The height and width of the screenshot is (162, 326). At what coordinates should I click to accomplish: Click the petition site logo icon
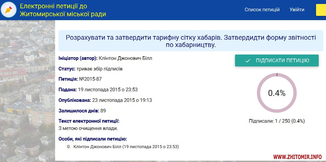tap(9, 10)
